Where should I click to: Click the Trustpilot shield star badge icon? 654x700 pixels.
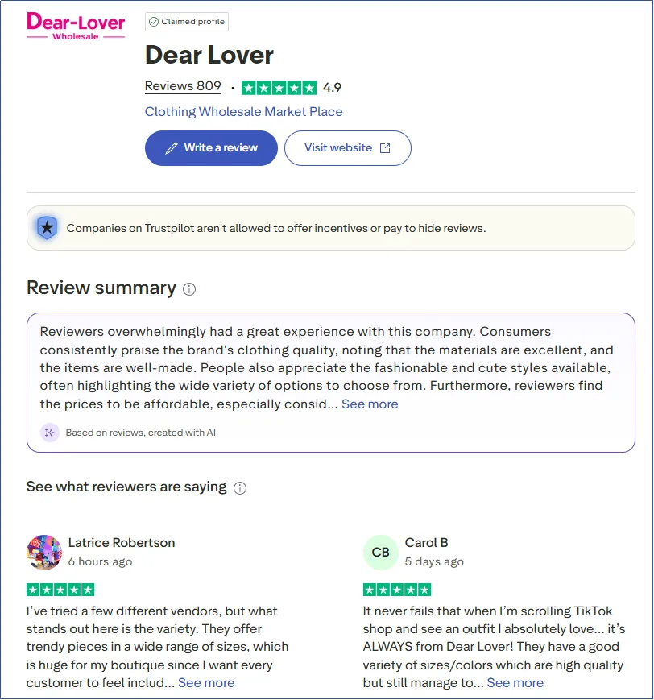point(47,228)
